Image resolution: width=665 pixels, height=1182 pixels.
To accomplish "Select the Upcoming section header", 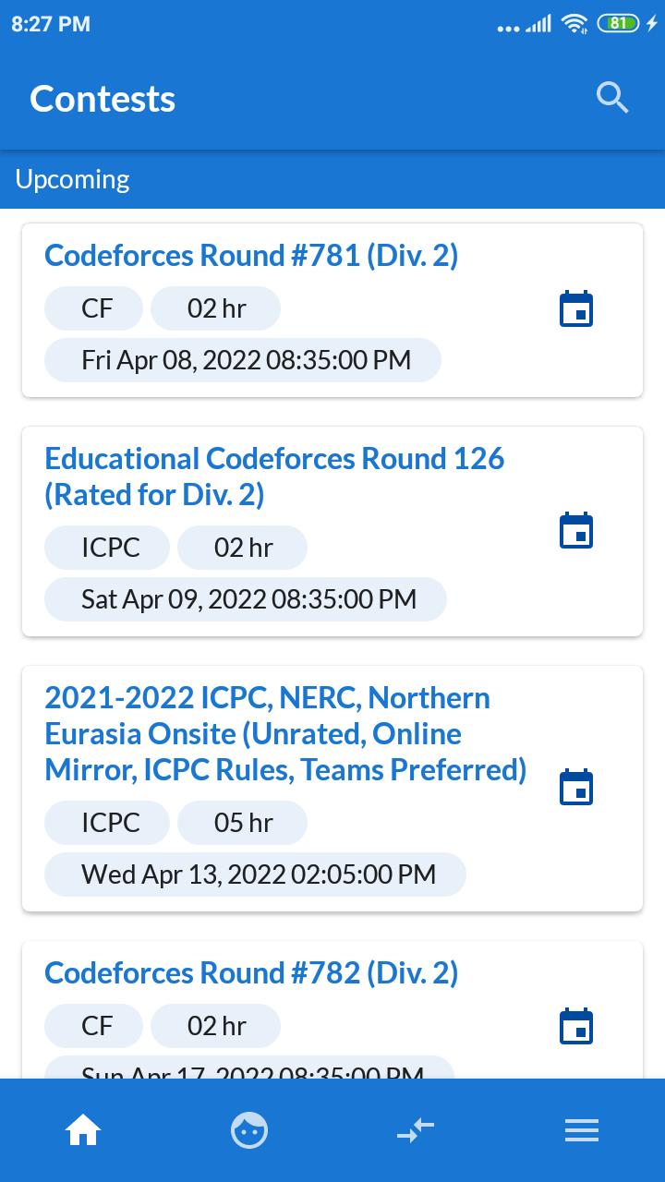I will tap(73, 179).
